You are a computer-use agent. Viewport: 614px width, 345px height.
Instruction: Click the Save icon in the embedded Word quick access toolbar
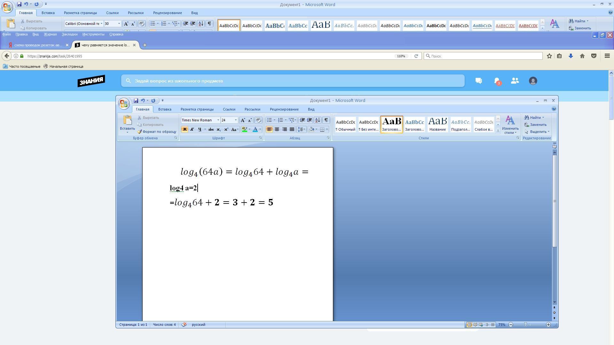coord(136,101)
